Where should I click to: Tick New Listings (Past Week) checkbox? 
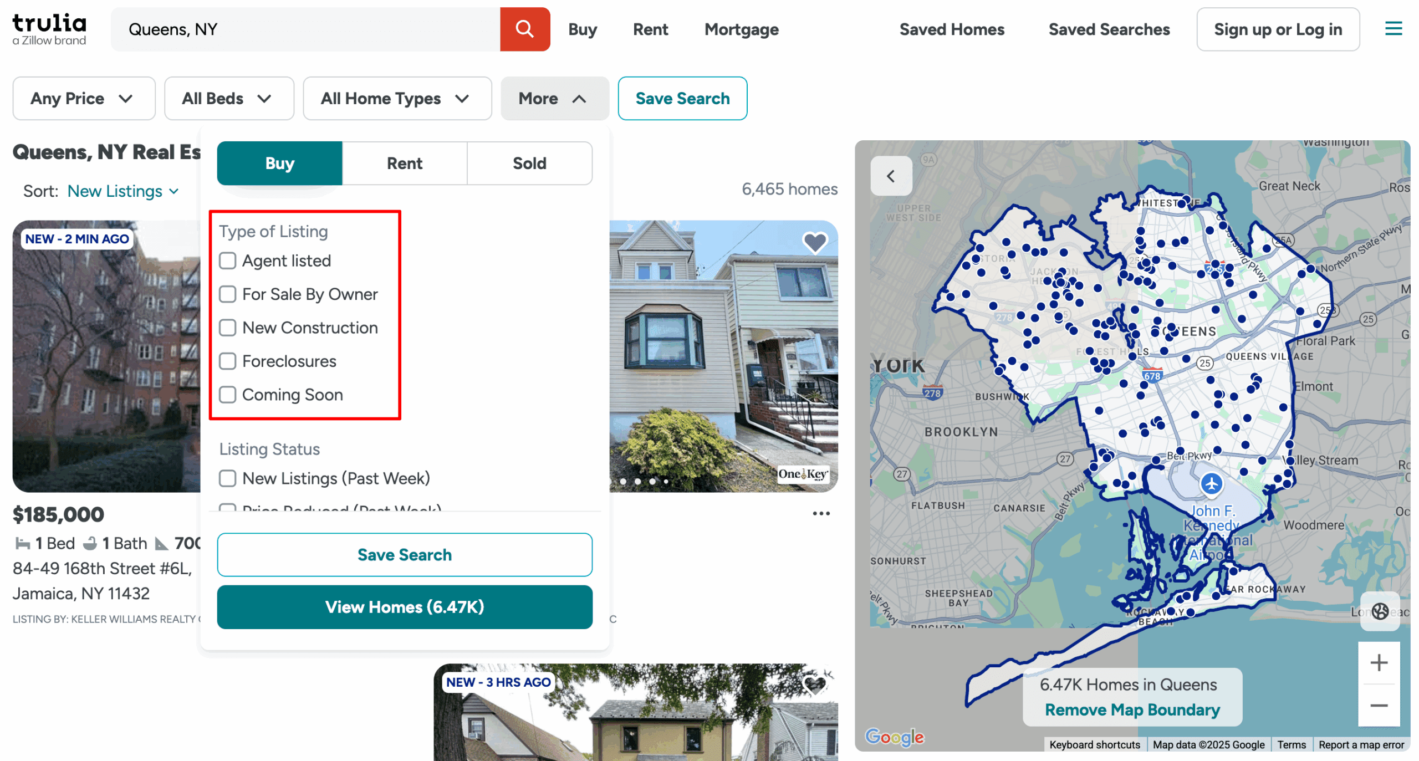[228, 478]
